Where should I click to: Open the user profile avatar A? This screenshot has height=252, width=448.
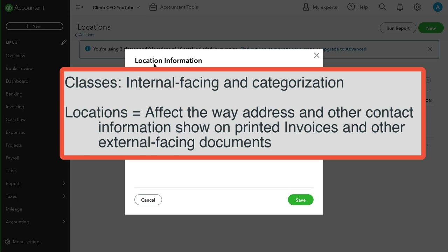437,7
